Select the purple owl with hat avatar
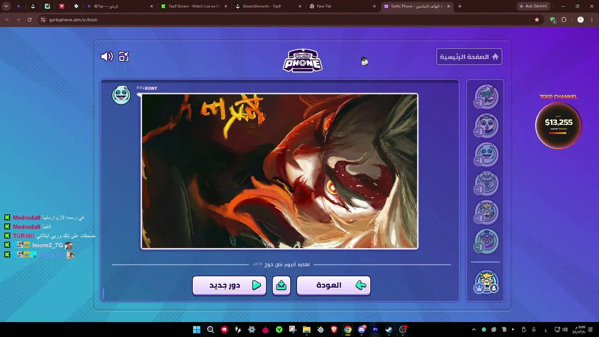The image size is (599, 337). click(486, 241)
